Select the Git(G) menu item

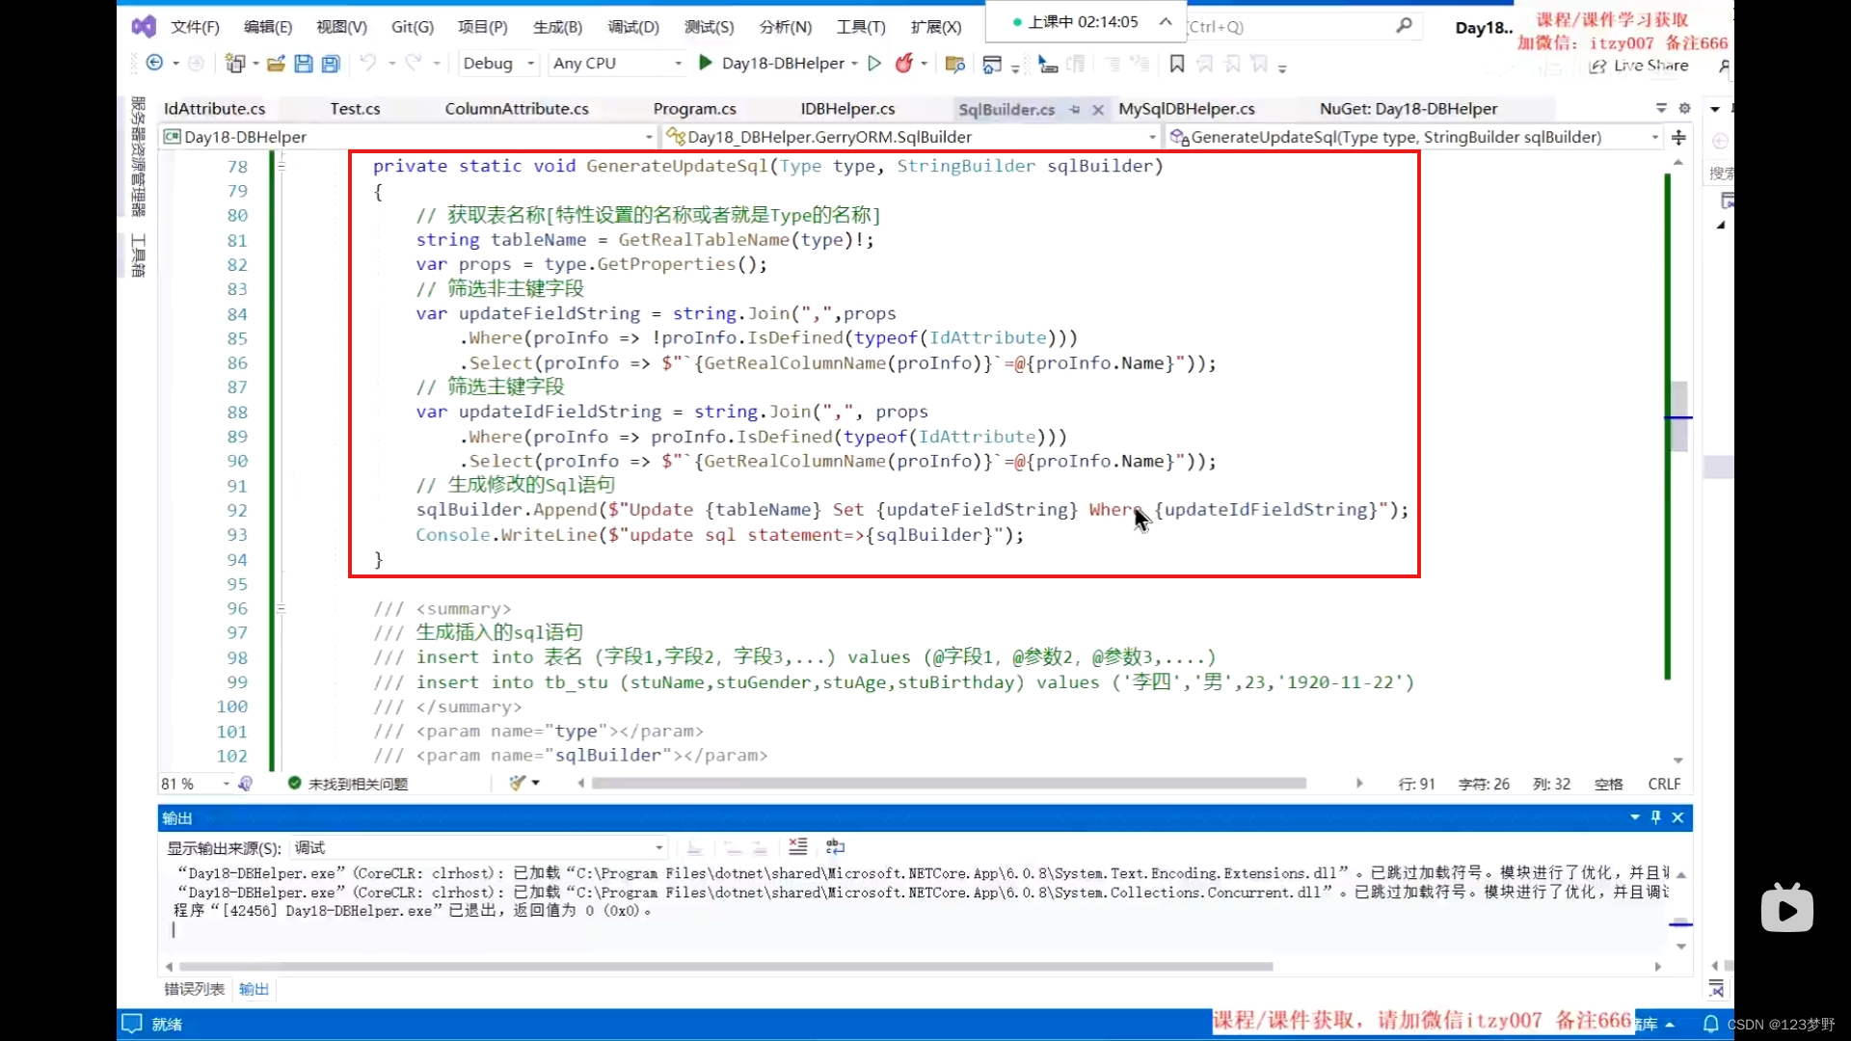(x=411, y=27)
